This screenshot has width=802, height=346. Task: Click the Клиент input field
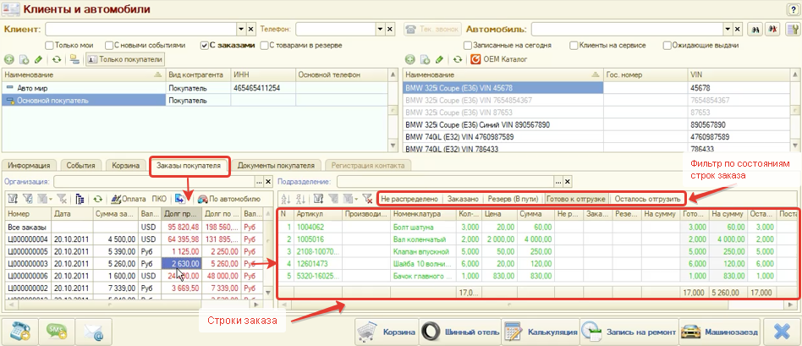[x=141, y=29]
